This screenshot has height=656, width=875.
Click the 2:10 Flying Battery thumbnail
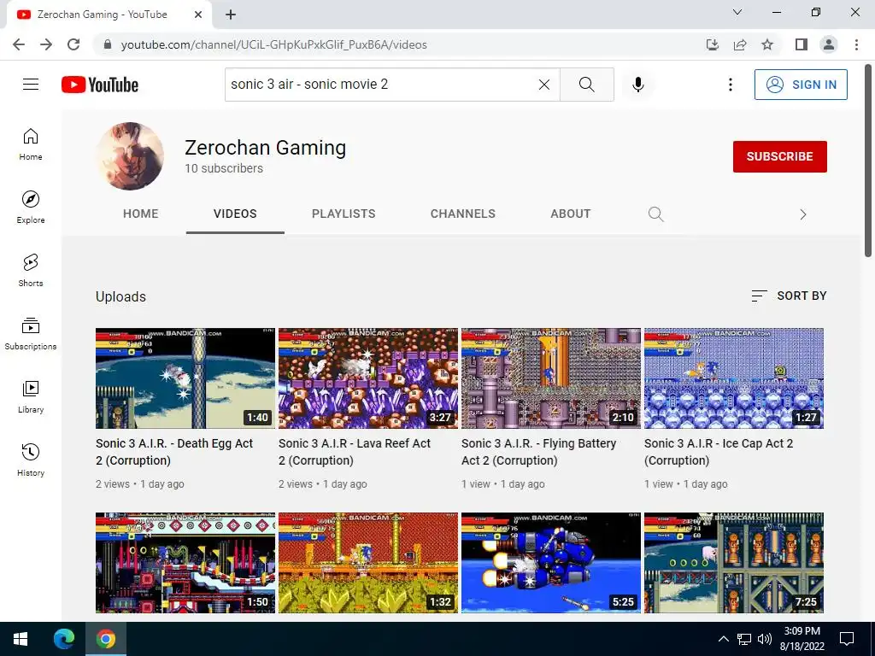551,378
